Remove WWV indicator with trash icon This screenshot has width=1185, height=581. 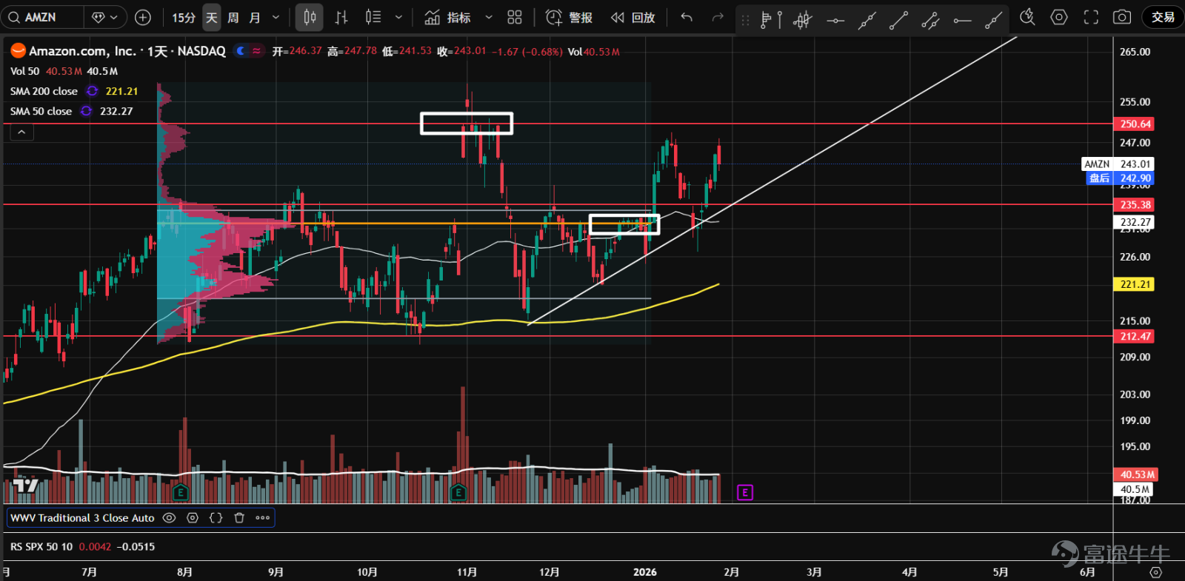(239, 518)
